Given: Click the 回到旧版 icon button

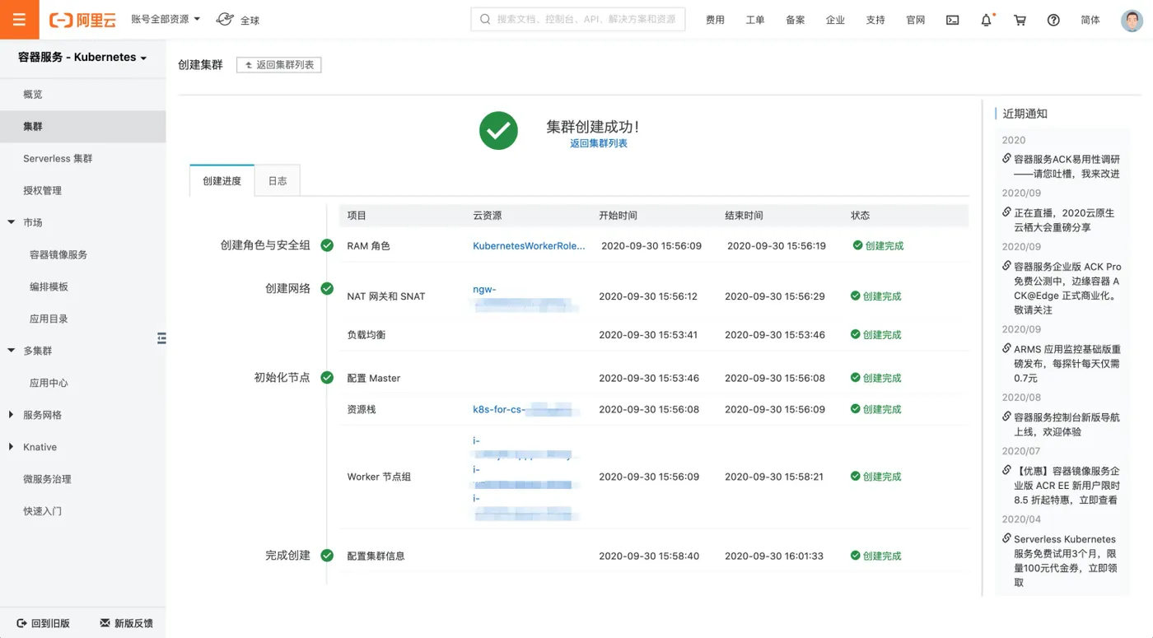Looking at the screenshot, I should pos(43,623).
